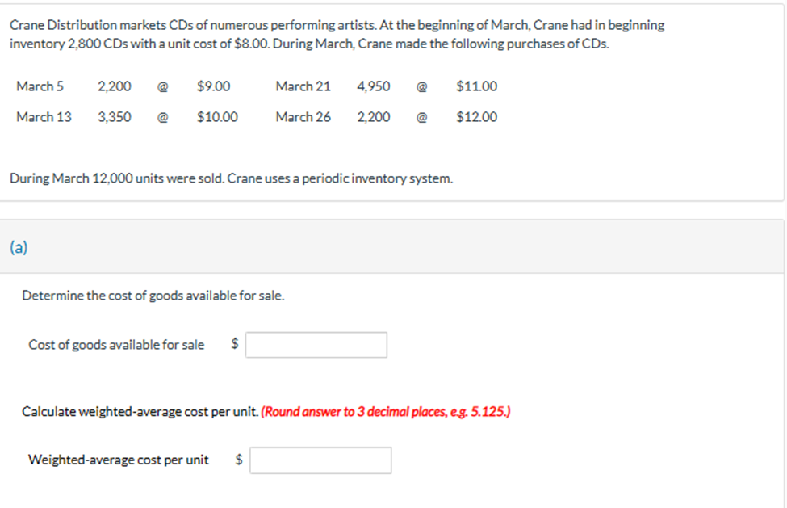
Task: Select the March 21 purchase row
Action: pos(387,86)
